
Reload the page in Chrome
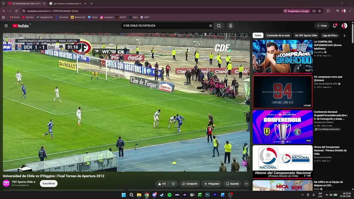pyautogui.click(x=16, y=11)
